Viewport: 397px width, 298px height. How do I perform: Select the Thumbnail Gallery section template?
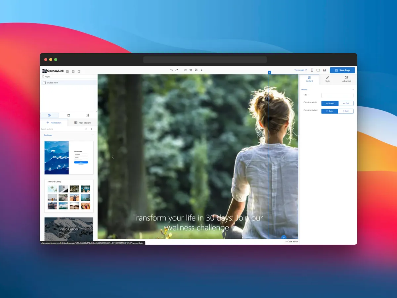pos(69,196)
